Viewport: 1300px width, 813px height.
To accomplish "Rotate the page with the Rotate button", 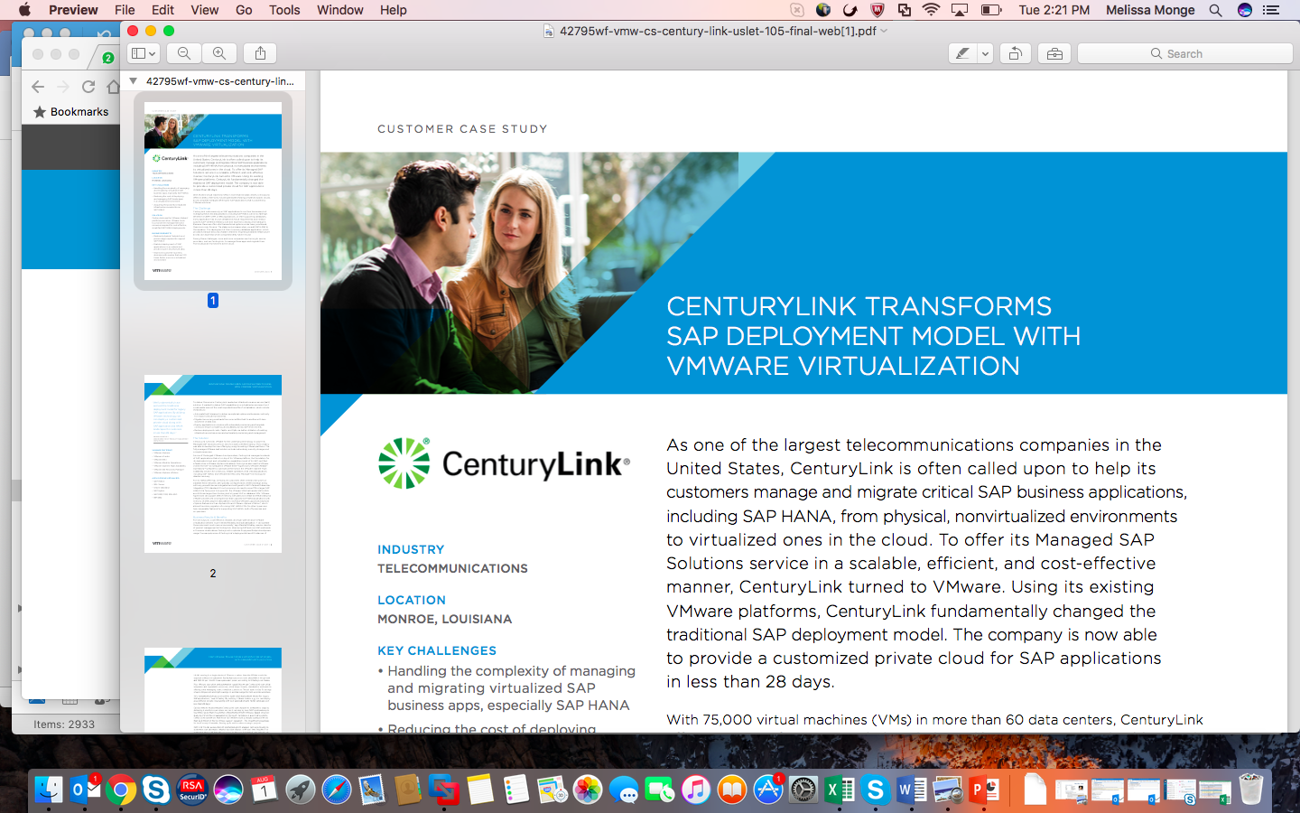I will pyautogui.click(x=1016, y=53).
